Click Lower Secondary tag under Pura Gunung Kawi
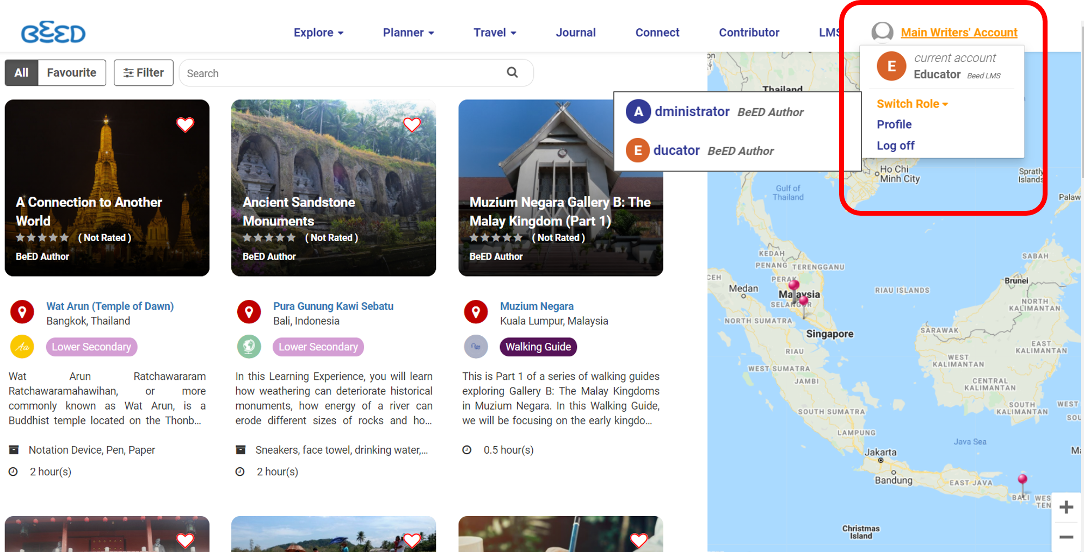 (x=318, y=347)
